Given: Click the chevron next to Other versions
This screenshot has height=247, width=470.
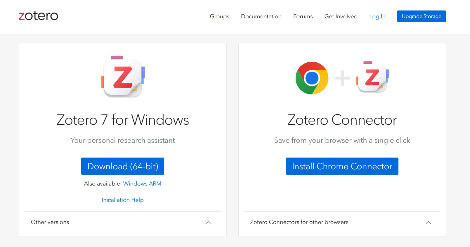Looking at the screenshot, I should (x=209, y=222).
